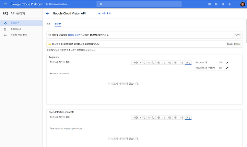Click the stop square icon beside 사용 중지

pyautogui.click(x=99, y=14)
